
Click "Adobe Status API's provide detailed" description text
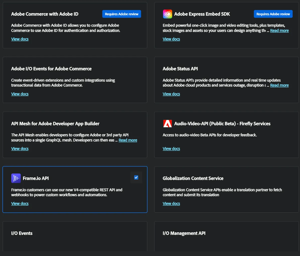(x=222, y=83)
